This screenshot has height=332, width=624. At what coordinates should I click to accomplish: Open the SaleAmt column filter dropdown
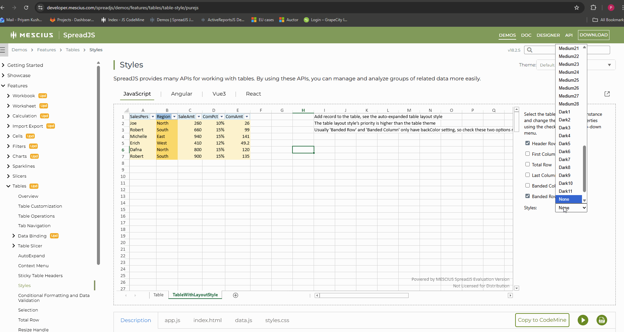coord(199,117)
